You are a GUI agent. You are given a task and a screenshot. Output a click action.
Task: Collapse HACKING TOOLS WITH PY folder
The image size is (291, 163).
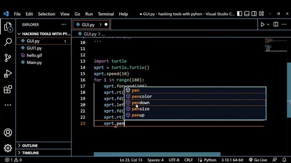coord(44,34)
